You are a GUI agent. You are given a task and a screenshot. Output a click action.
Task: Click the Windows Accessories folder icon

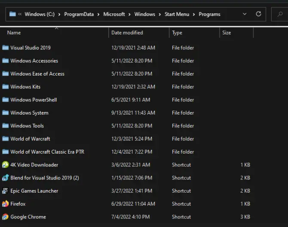pyautogui.click(x=5, y=61)
